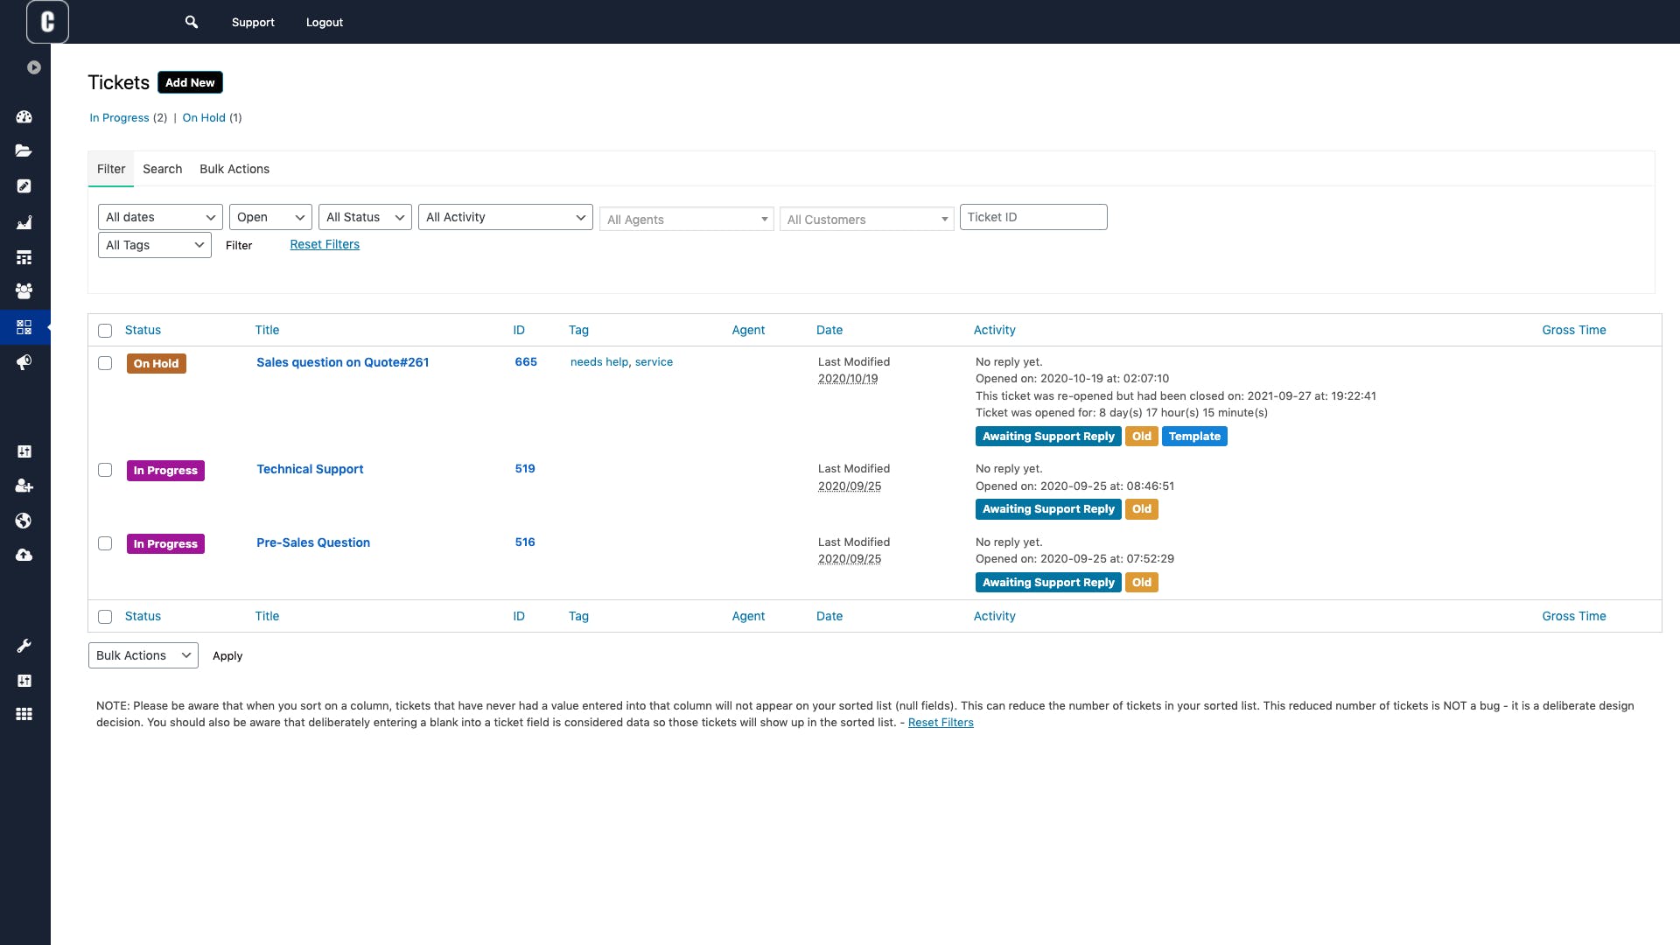Check the Sales question on Quote#261 ticket checkbox
Screen dimensions: 1680x945
[105, 363]
